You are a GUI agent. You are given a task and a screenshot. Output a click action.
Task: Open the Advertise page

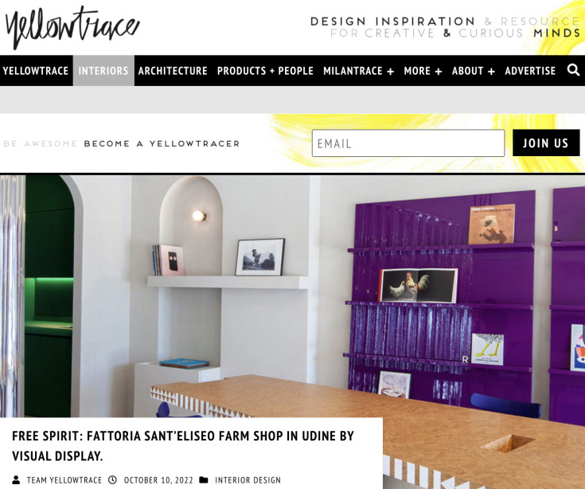[x=530, y=71]
